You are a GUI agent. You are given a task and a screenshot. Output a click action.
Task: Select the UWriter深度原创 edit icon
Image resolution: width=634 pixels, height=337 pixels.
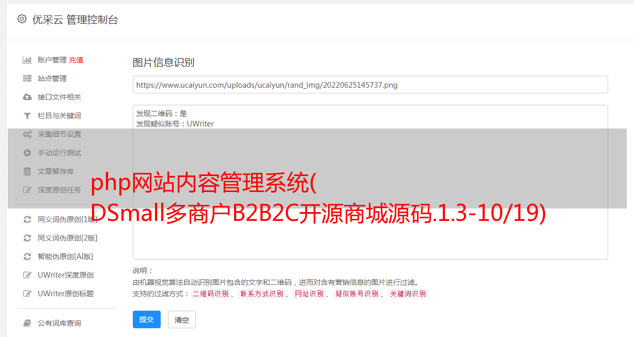pyautogui.click(x=27, y=275)
